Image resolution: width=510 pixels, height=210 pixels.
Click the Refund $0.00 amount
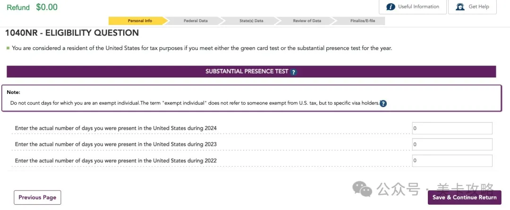click(x=47, y=7)
